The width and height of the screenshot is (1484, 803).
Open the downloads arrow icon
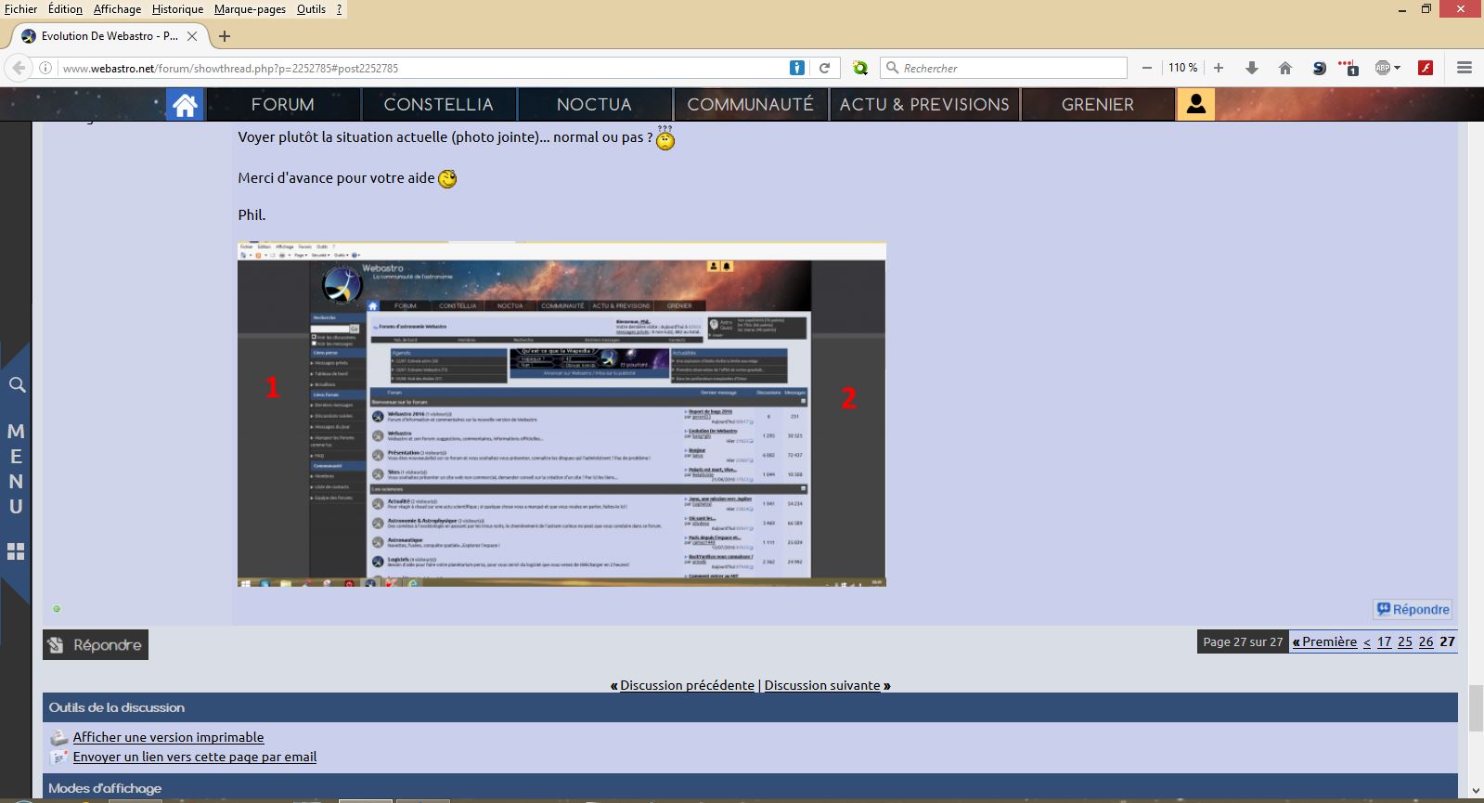[1252, 68]
